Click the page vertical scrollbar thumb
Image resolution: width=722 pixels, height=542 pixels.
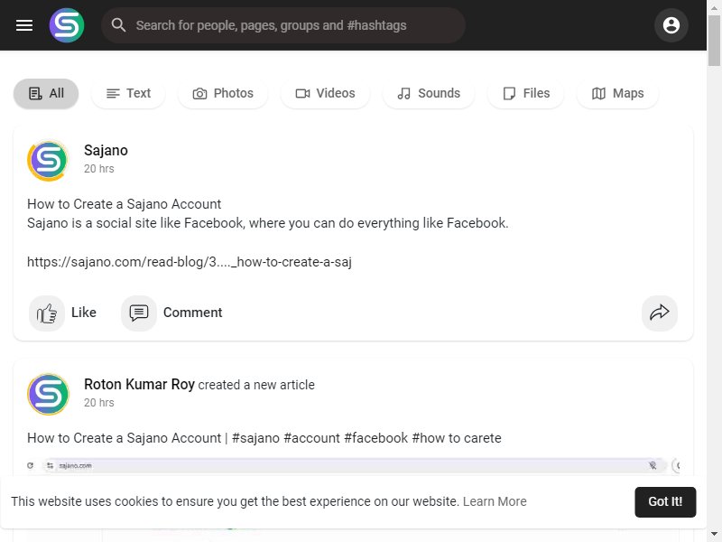point(714,41)
